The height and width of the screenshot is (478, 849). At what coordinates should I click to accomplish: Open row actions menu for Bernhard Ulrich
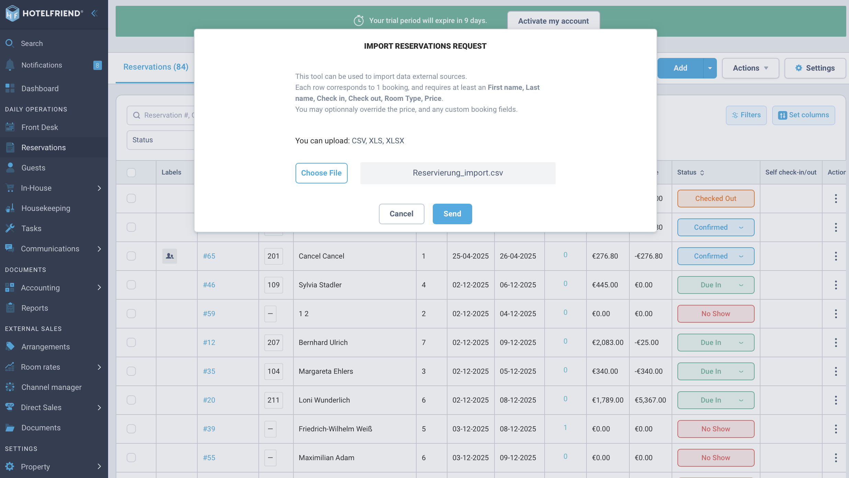[x=836, y=342]
